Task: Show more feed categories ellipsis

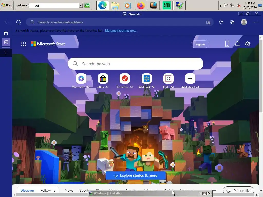Action: coord(215,191)
